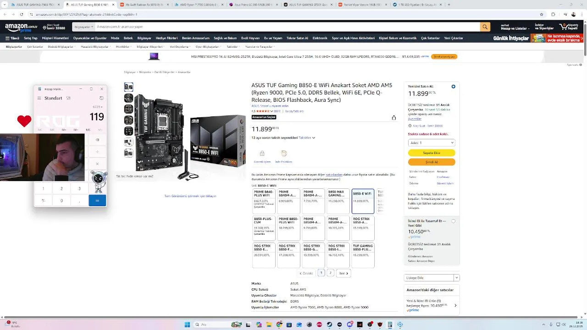The image size is (587, 330).
Task: Open Satış Yap nav item
Action: click(x=31, y=38)
